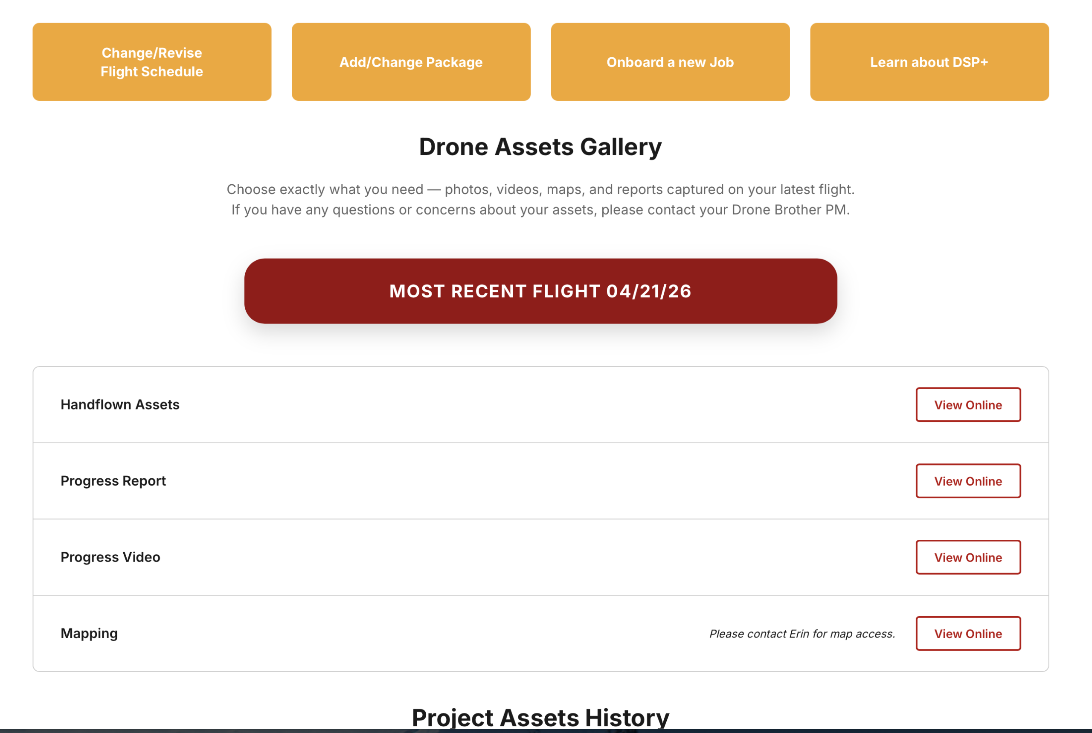This screenshot has height=733, width=1092.
Task: Select the Handflown Assets row
Action: 119,404
